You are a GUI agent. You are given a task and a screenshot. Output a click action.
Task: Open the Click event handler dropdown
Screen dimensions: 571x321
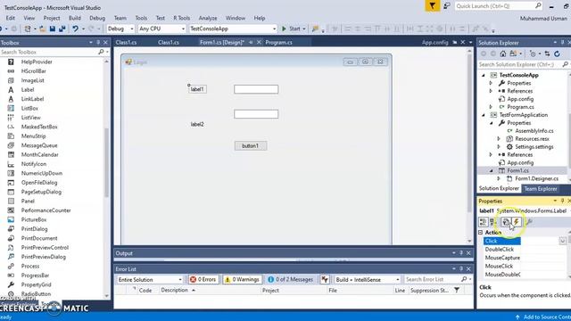point(563,241)
